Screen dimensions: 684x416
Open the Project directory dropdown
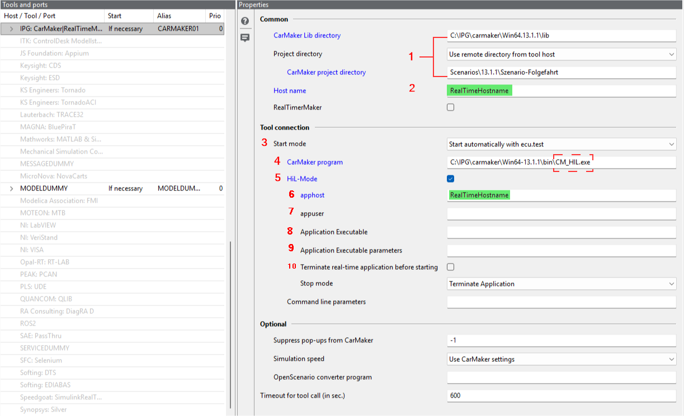tap(562, 54)
